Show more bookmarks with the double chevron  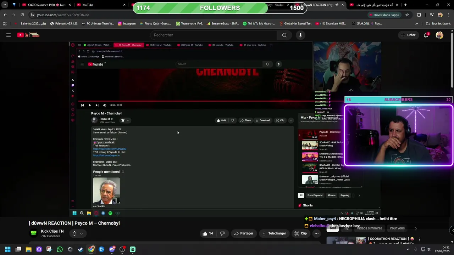click(416, 24)
